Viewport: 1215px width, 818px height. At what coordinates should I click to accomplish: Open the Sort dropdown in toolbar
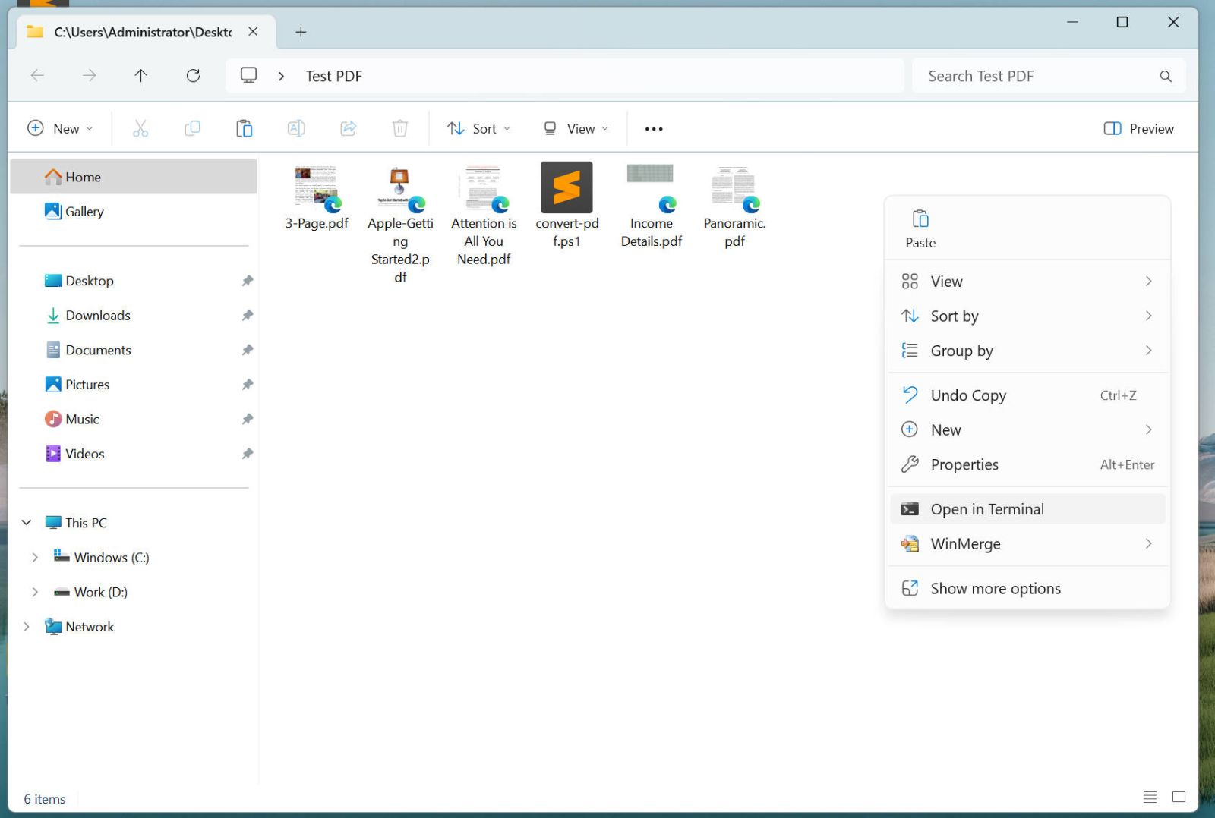coord(478,128)
